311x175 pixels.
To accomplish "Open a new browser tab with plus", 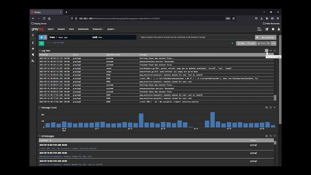I will 66,12.
